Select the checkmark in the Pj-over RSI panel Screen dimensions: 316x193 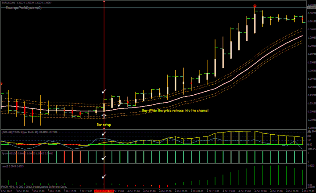click(104, 158)
